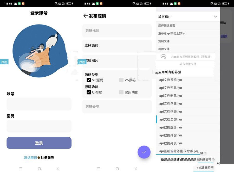Viewport: 234px width, 172px height.
Task: Tap the home circle in navigation bar
Action: coord(39,169)
